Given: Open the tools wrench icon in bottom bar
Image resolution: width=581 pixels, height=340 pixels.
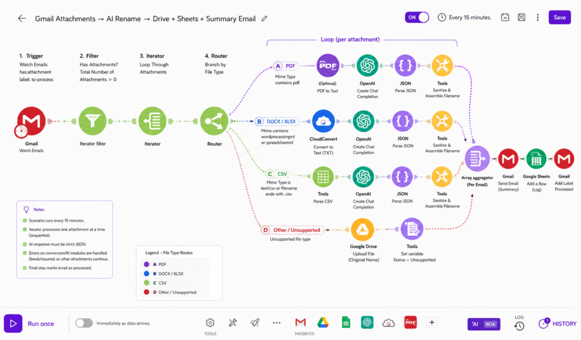Looking at the screenshot, I should click(x=233, y=323).
